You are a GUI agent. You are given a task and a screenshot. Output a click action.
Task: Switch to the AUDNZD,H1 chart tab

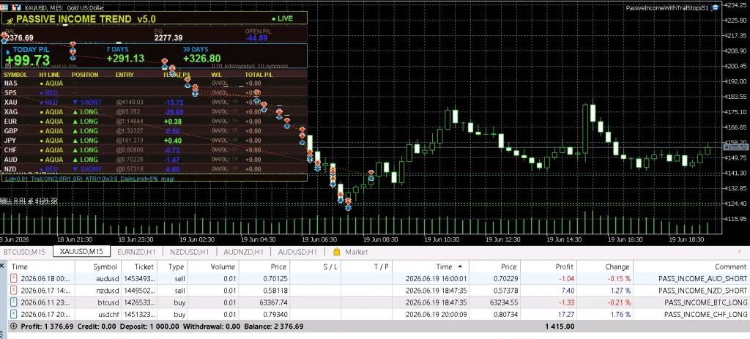pos(243,251)
